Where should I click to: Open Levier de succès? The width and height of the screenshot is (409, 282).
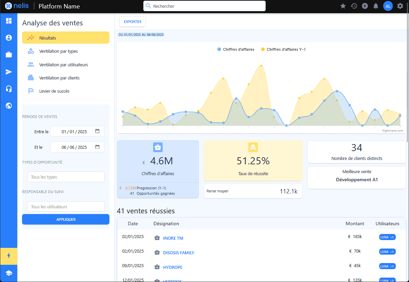coord(66,91)
